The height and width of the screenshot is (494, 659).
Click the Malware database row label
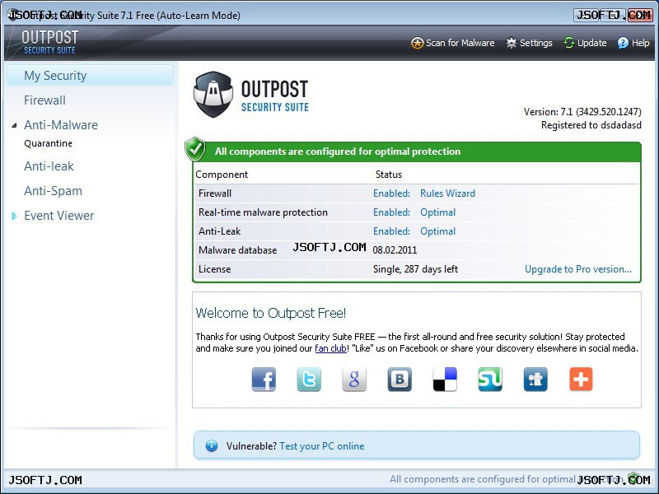pos(237,250)
